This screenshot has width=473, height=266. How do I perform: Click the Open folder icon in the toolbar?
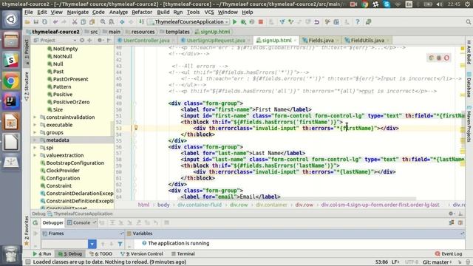[27, 22]
